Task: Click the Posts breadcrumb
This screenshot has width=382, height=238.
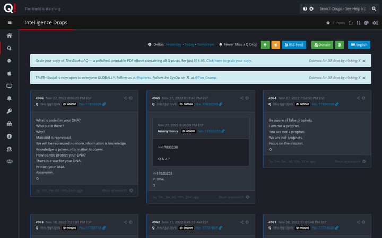Action: pos(341,23)
